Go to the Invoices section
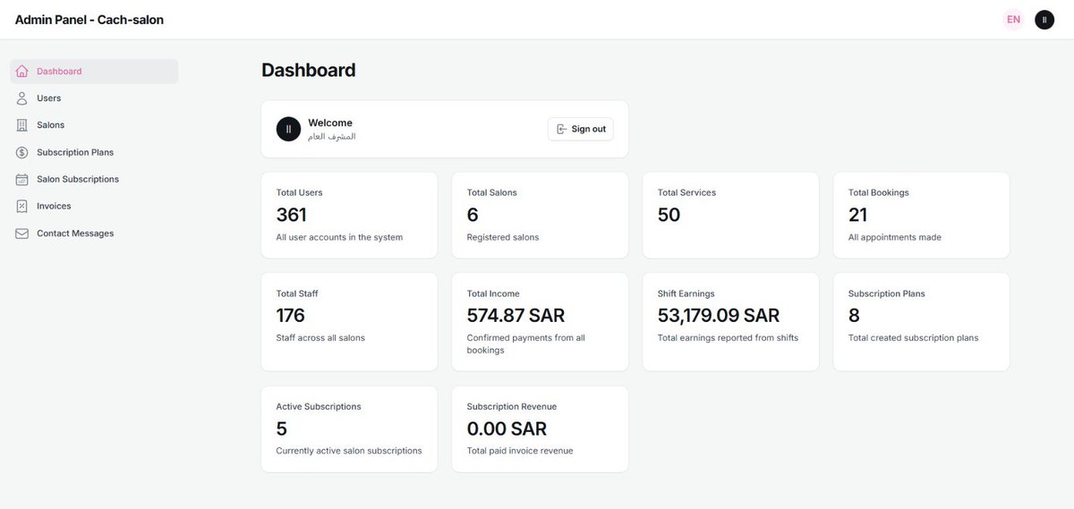Viewport: 1074px width, 509px height. 54,207
